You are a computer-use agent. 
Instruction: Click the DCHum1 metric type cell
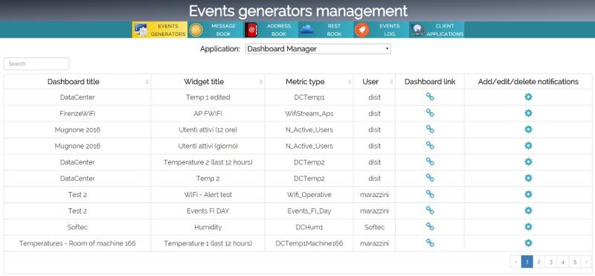pyautogui.click(x=309, y=227)
